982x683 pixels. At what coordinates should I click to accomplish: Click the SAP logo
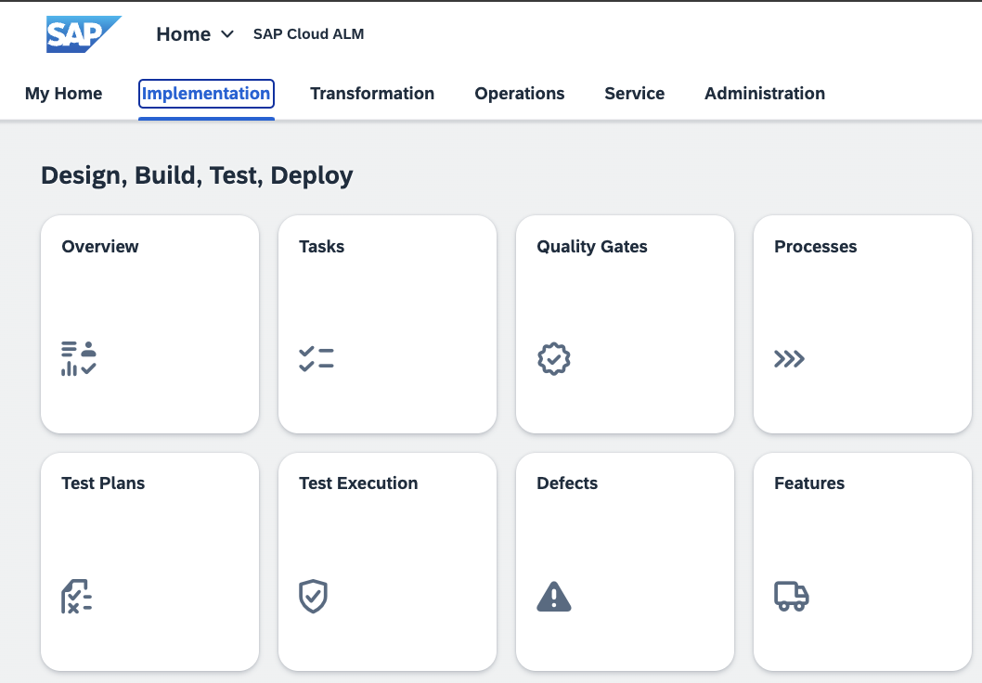[83, 34]
